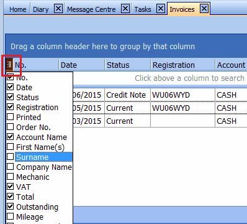Tick the Company Name checkbox
Viewport: 247px width, 224px height.
click(11, 167)
